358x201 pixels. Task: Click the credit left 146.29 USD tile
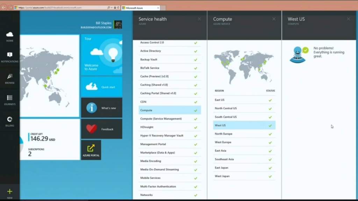tap(50, 139)
